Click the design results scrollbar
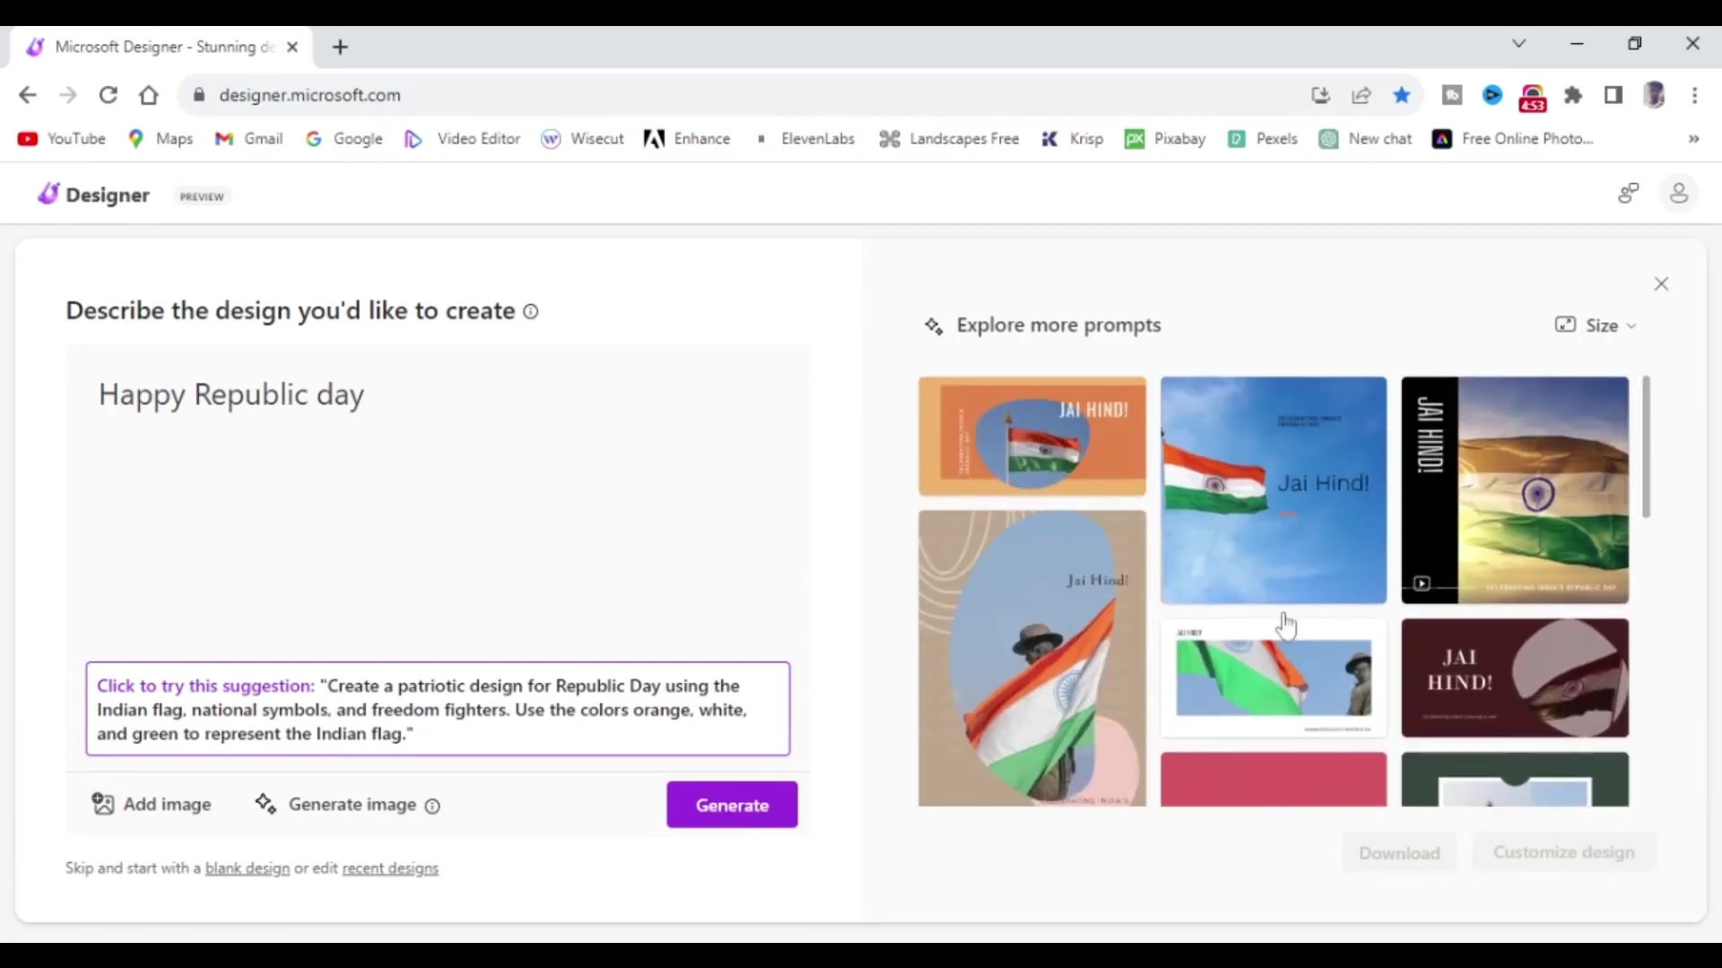Image resolution: width=1722 pixels, height=968 pixels. pos(1647,447)
